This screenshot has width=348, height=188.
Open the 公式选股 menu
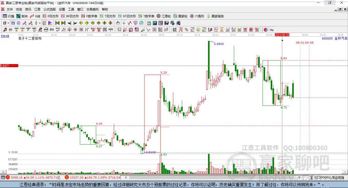(50, 9)
